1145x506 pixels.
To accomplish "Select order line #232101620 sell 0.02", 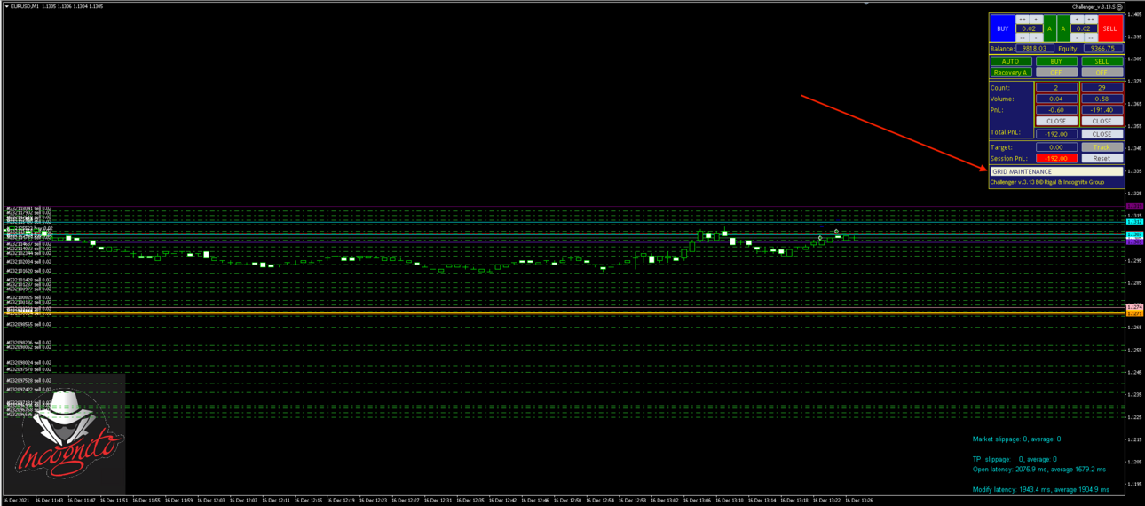I will tap(29, 271).
